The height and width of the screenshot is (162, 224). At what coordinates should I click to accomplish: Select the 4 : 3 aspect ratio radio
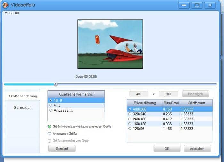(x=51, y=105)
